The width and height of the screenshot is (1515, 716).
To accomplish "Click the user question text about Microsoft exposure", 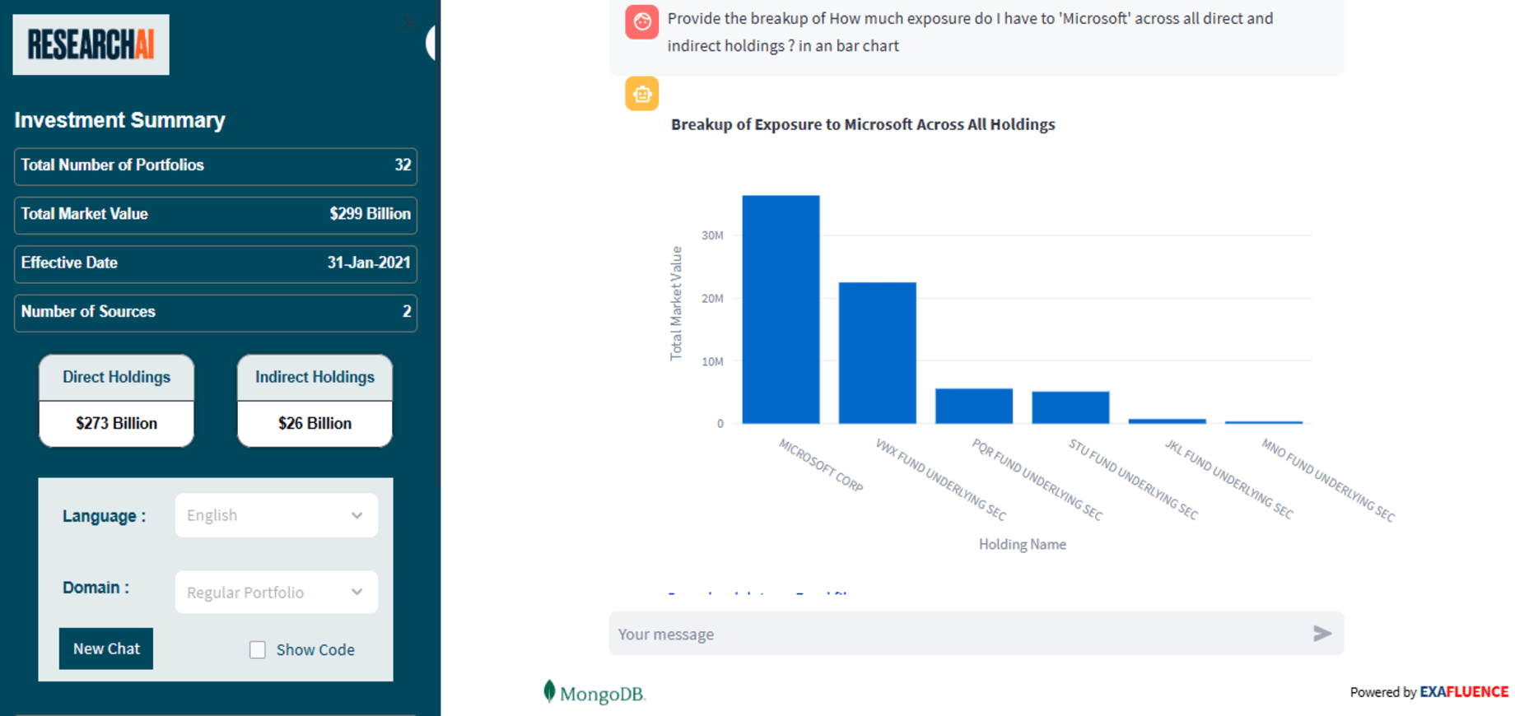I will [970, 32].
